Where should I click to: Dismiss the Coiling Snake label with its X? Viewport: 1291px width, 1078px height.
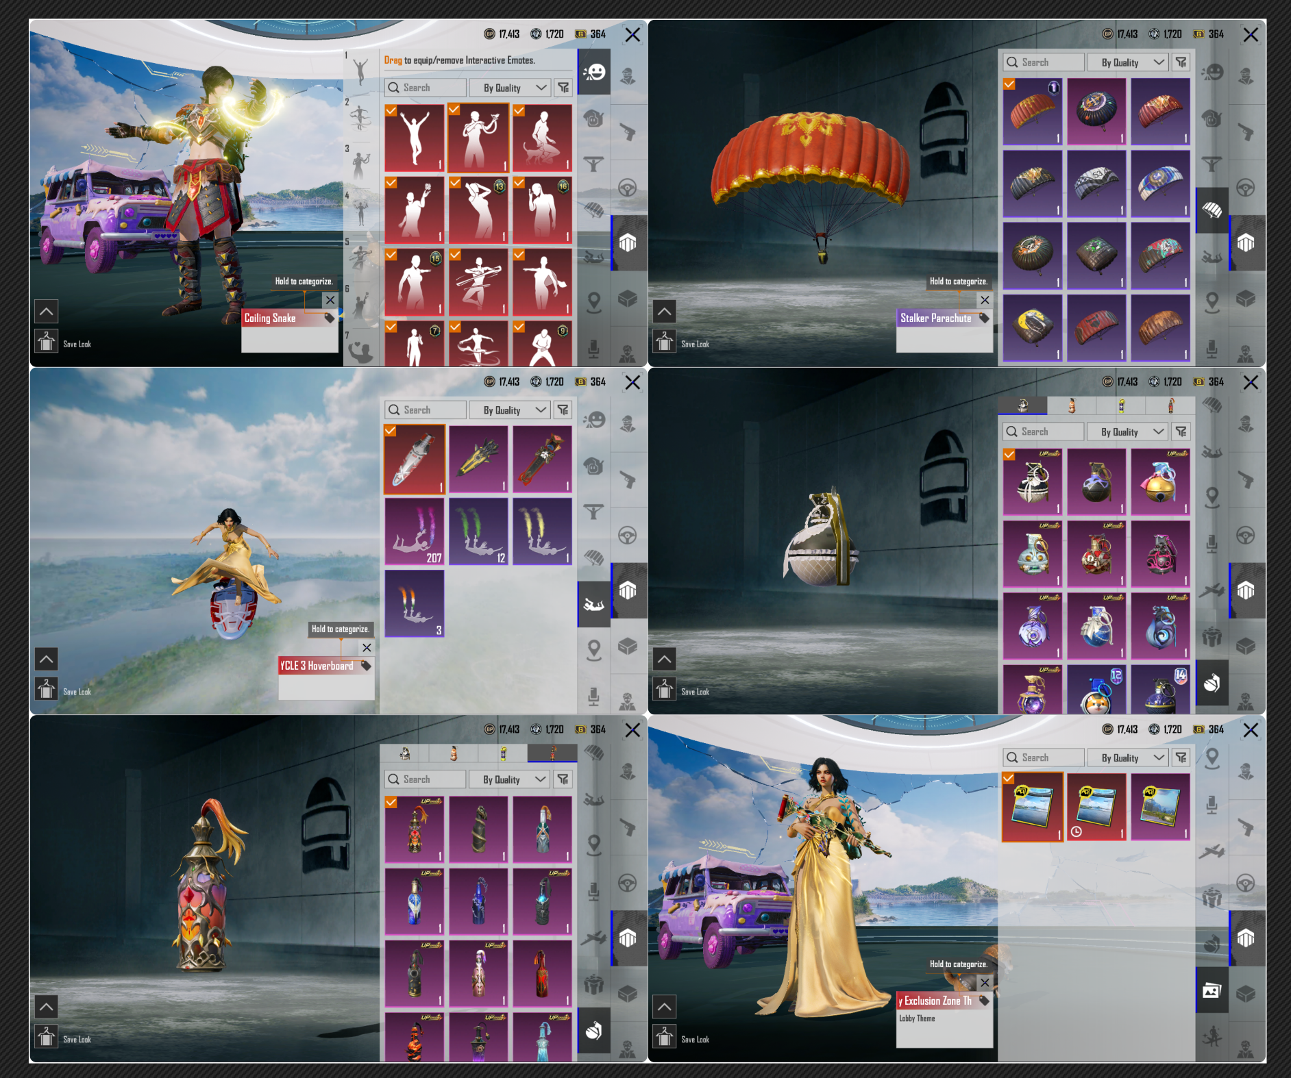tap(330, 300)
